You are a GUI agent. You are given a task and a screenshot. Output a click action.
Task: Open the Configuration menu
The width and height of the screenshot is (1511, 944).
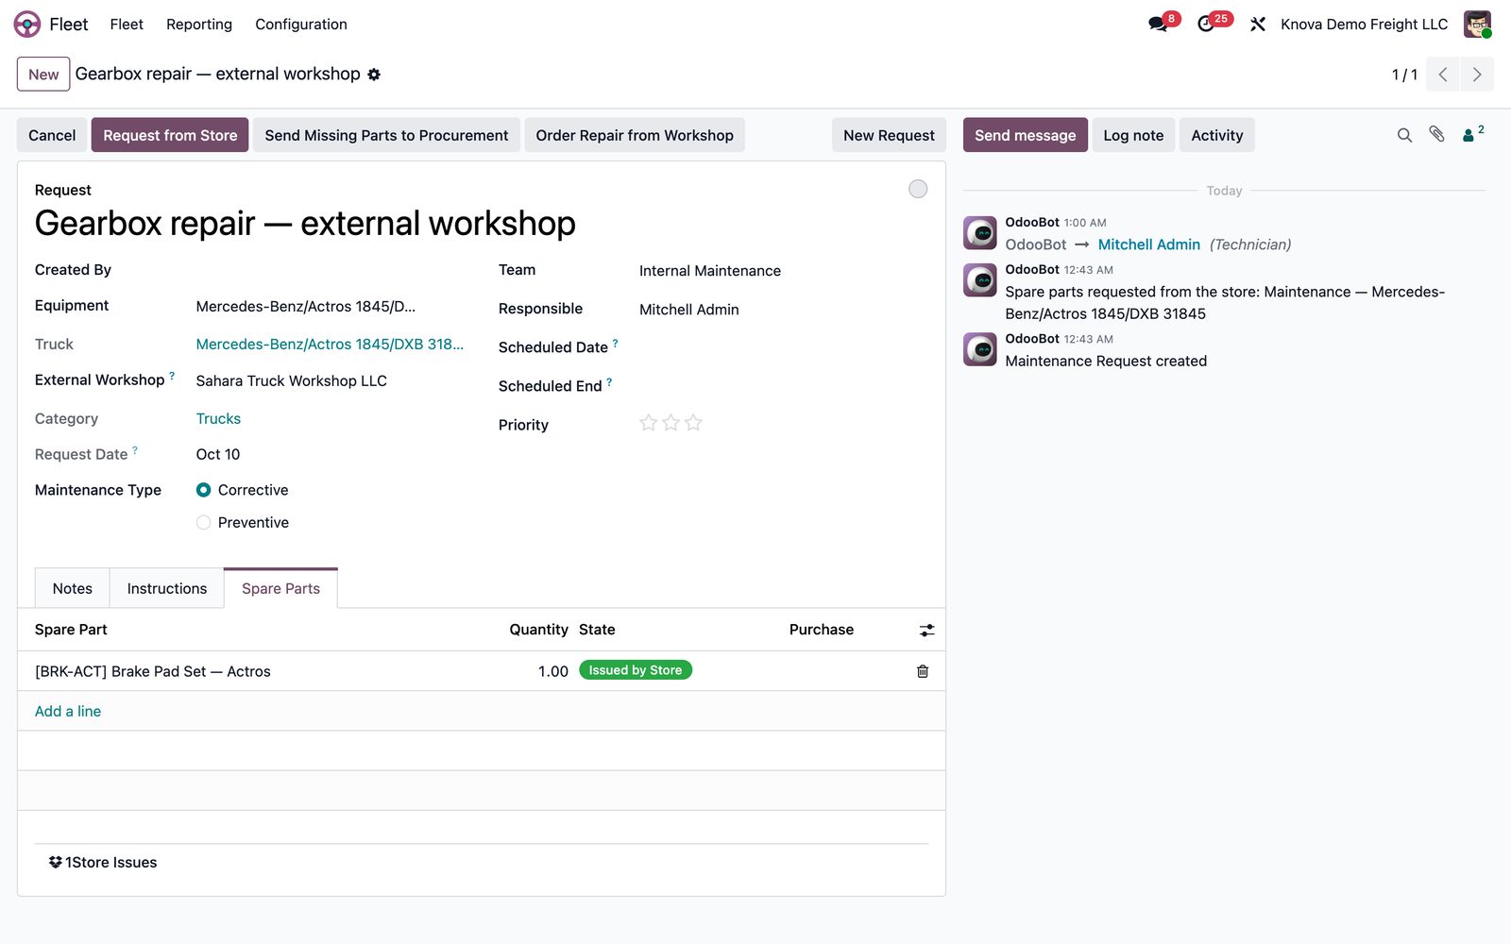(x=301, y=25)
